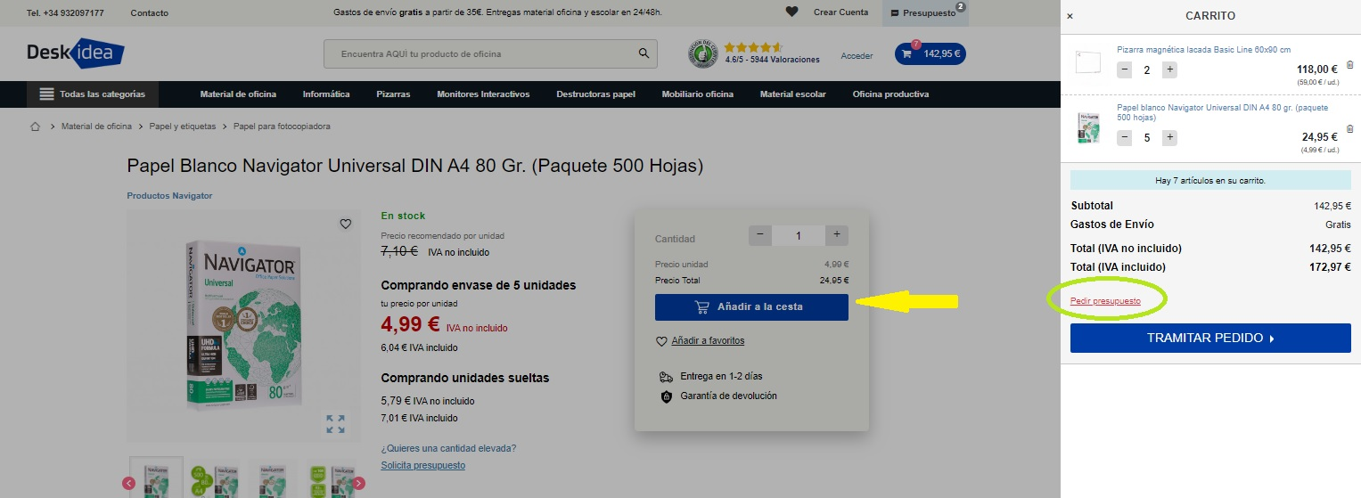The image size is (1361, 498).
Task: Open Informática menu
Action: [x=326, y=94]
